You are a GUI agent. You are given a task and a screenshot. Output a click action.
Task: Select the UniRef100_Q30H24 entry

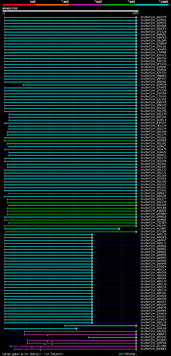point(153,267)
